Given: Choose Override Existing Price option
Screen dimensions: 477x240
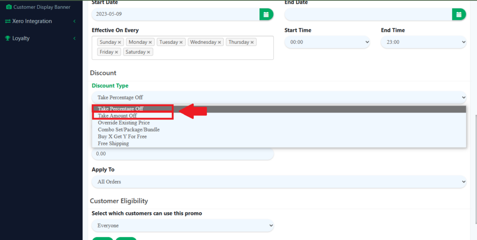Looking at the screenshot, I should pyautogui.click(x=123, y=123).
